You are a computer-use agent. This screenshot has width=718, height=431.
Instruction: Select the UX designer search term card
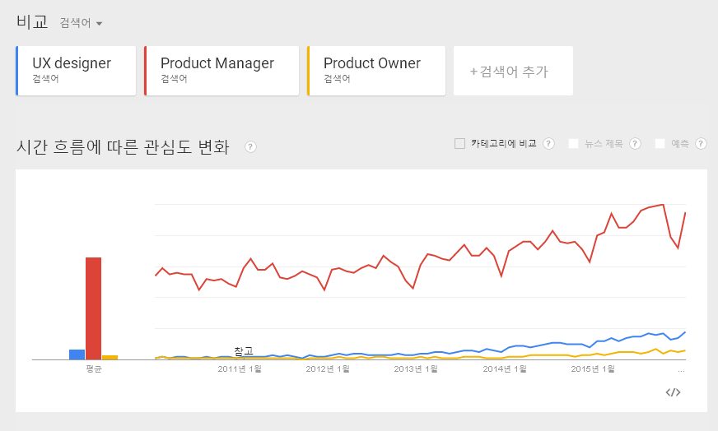pos(76,71)
